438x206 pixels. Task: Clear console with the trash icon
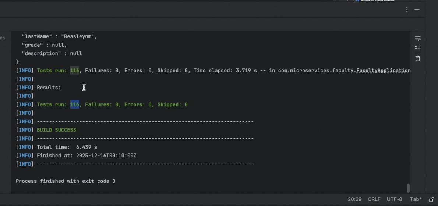(x=417, y=58)
